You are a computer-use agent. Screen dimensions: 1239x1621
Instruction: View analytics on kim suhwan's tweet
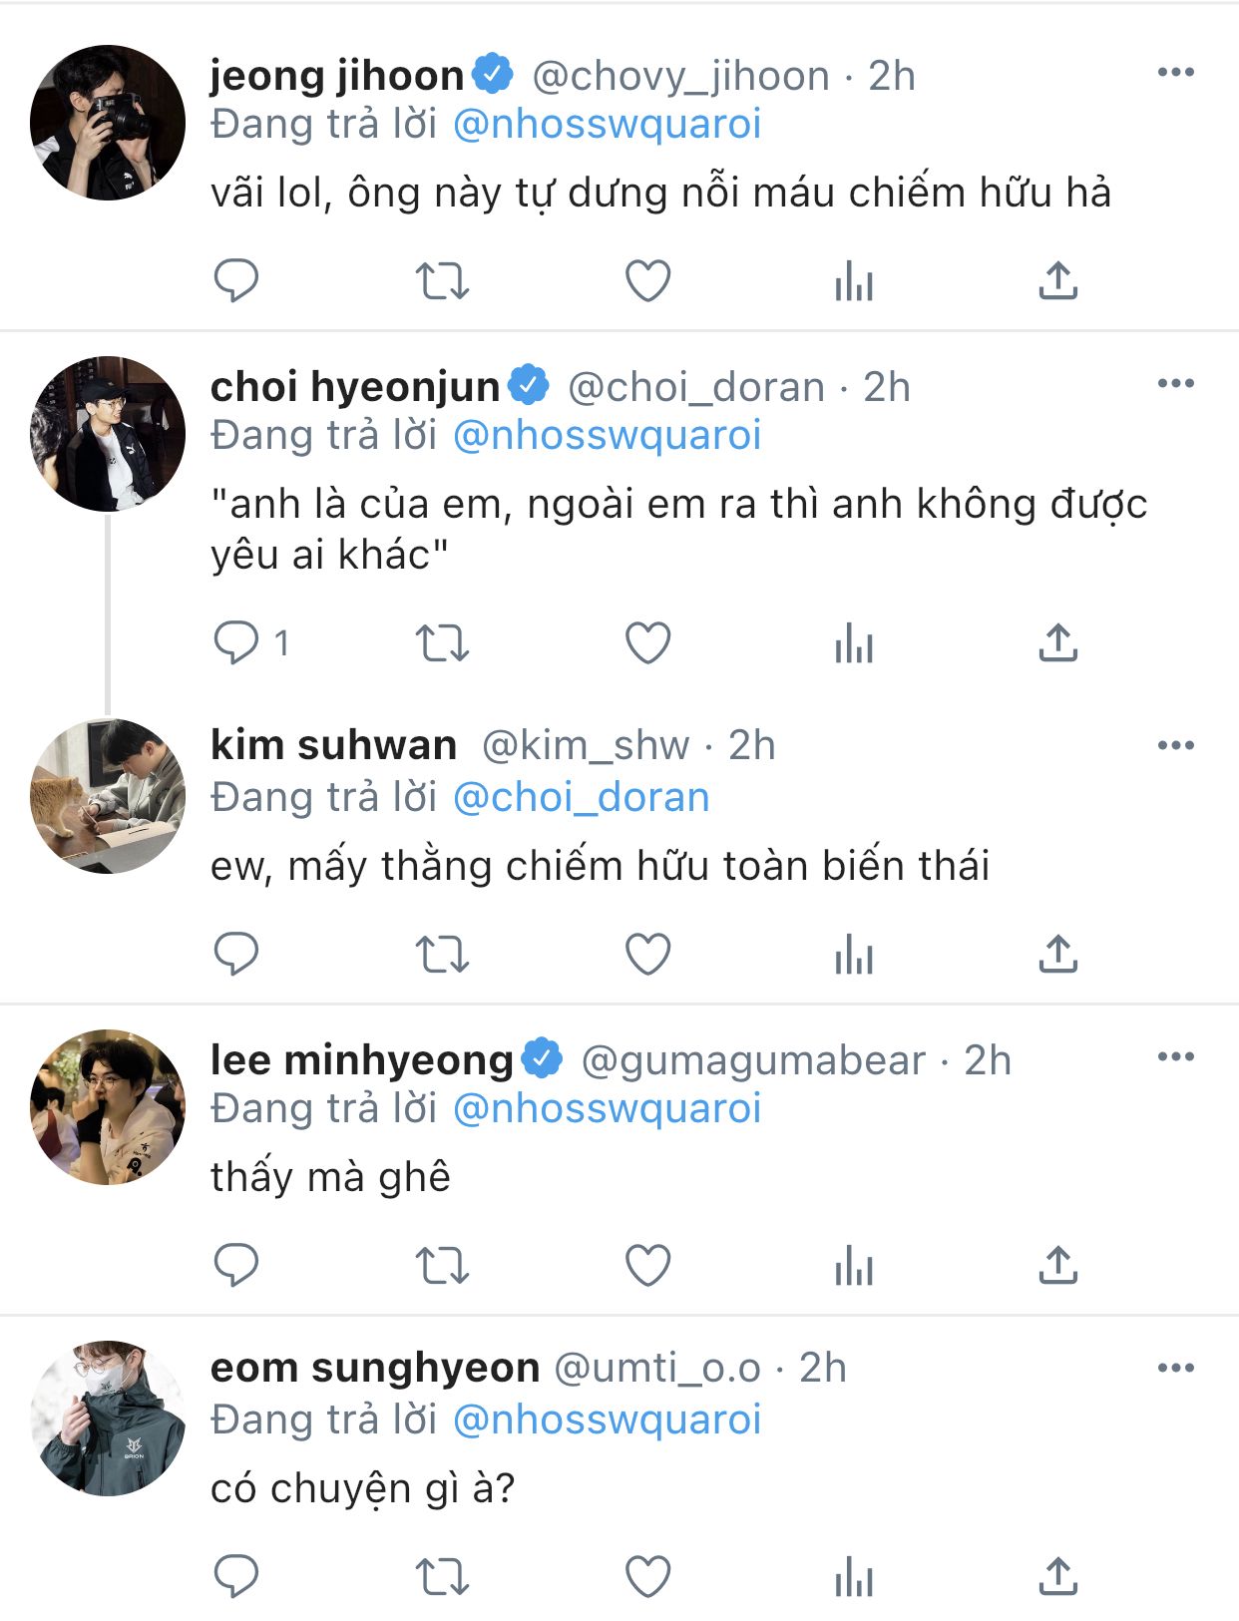point(853,955)
